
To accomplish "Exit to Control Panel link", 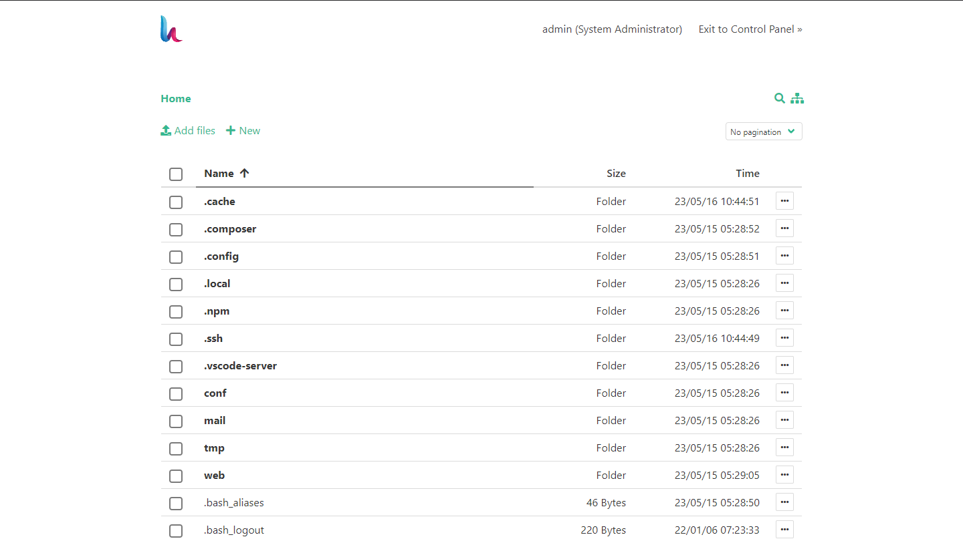I will click(x=750, y=29).
